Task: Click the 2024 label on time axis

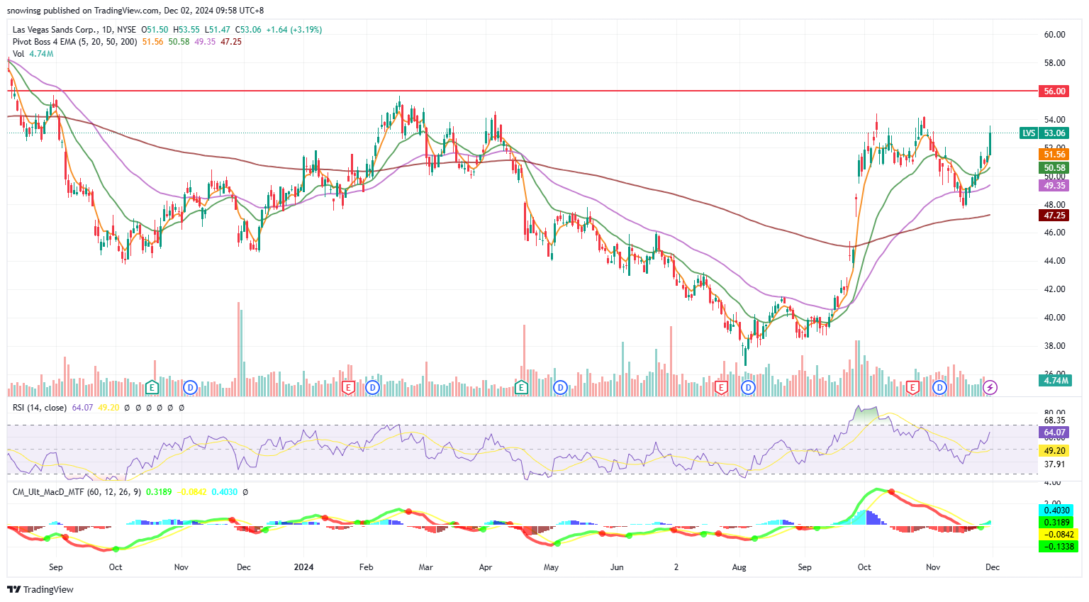Action: pyautogui.click(x=303, y=567)
